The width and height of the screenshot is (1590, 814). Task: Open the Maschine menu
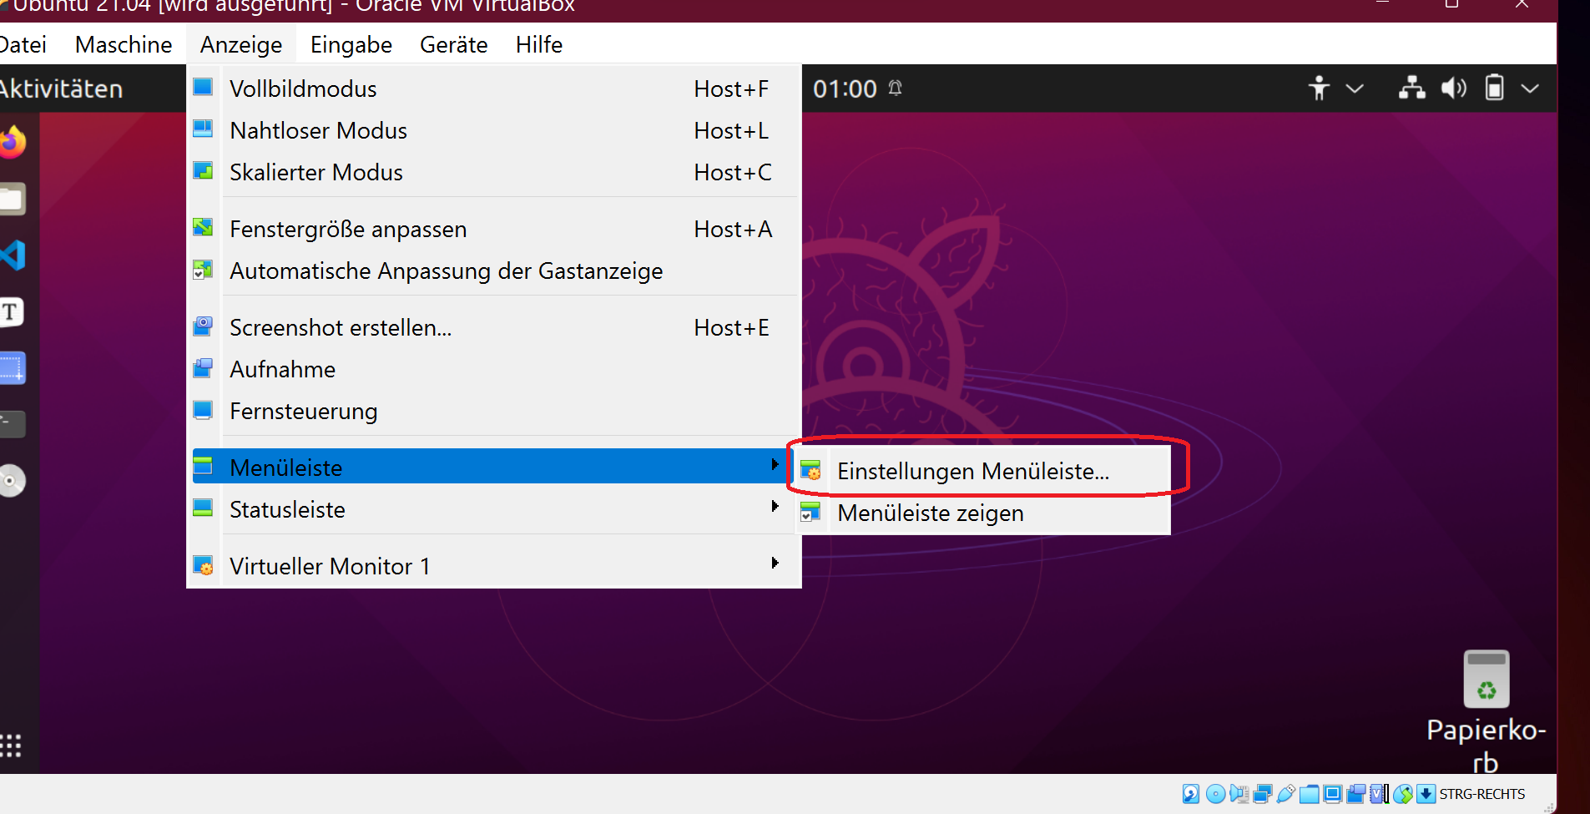pyautogui.click(x=124, y=44)
